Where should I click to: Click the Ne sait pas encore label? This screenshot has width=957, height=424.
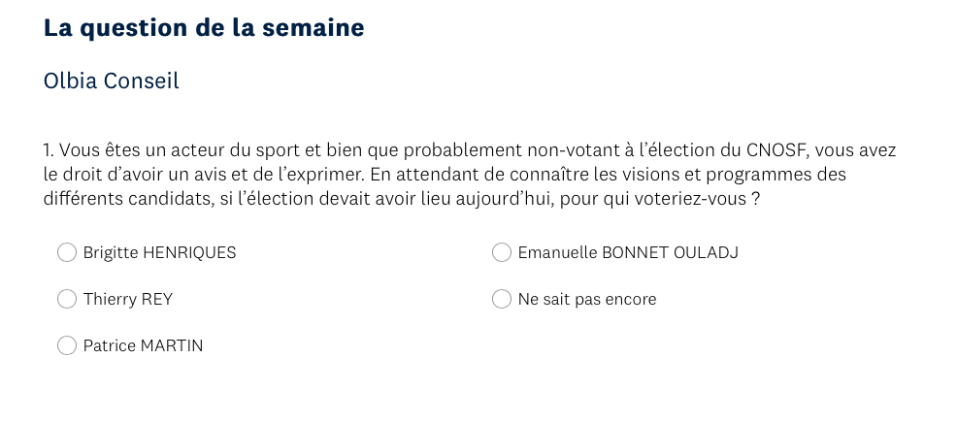(x=587, y=300)
